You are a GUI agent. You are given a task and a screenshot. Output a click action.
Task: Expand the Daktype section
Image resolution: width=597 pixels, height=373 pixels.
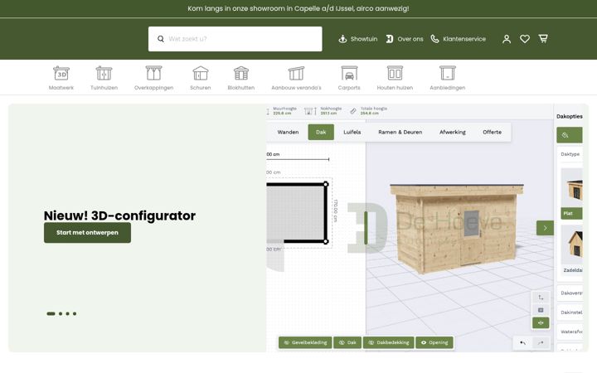tap(570, 154)
